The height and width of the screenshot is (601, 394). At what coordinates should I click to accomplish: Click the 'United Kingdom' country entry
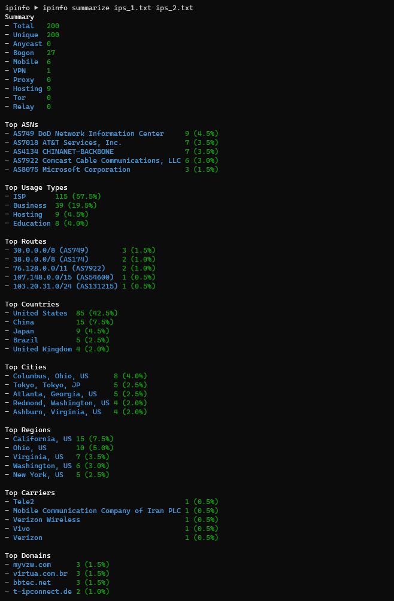[43, 349]
